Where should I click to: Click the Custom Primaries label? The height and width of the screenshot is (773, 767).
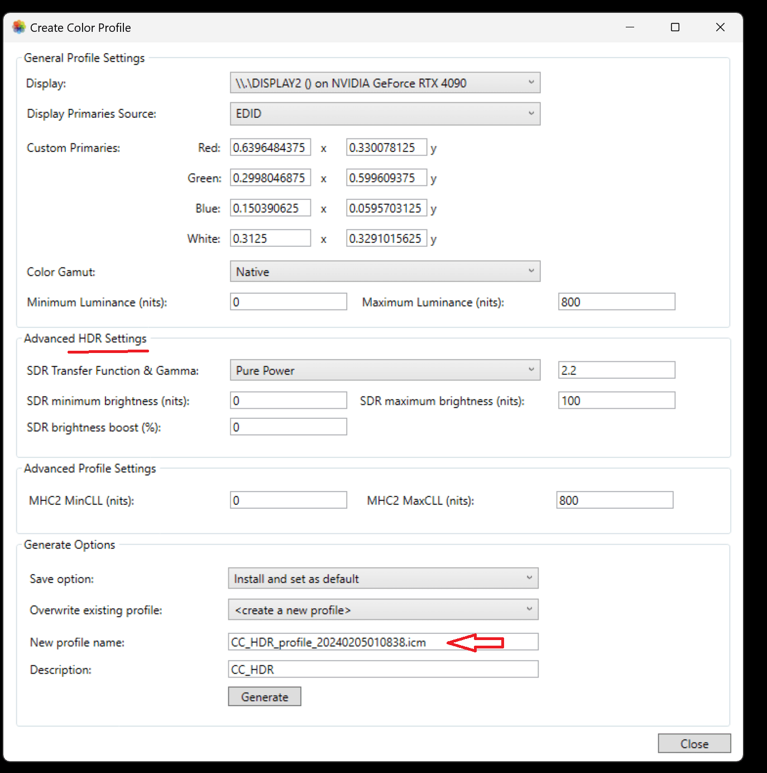click(74, 148)
